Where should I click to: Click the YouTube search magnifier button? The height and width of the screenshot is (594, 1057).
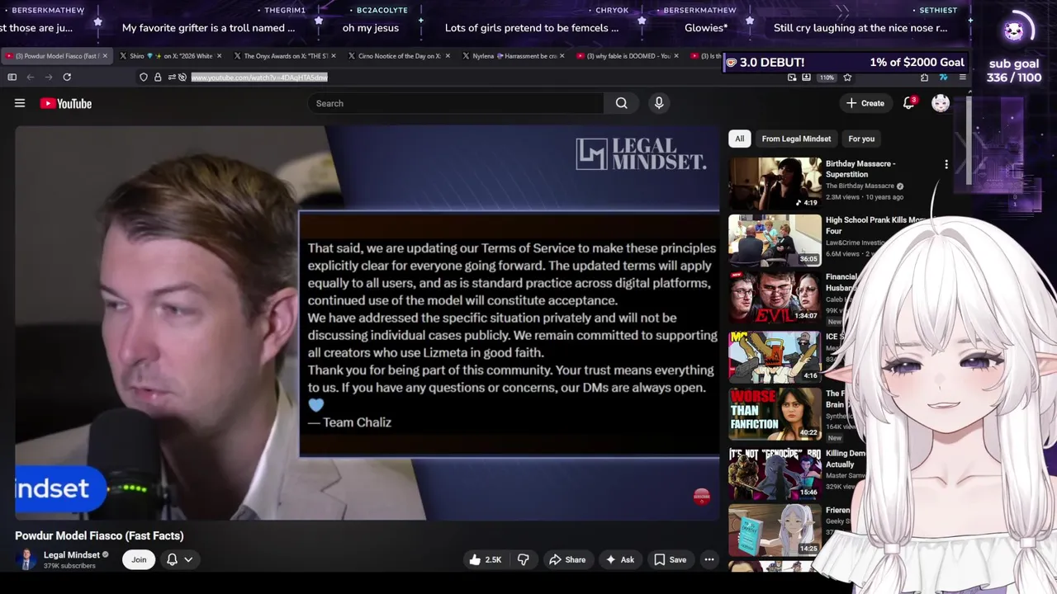(x=621, y=103)
